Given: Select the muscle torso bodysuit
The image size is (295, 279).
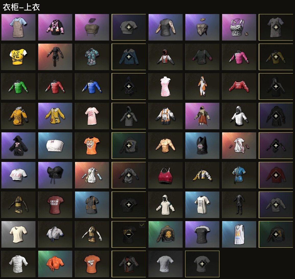Looking at the screenshot, I should [165, 145].
